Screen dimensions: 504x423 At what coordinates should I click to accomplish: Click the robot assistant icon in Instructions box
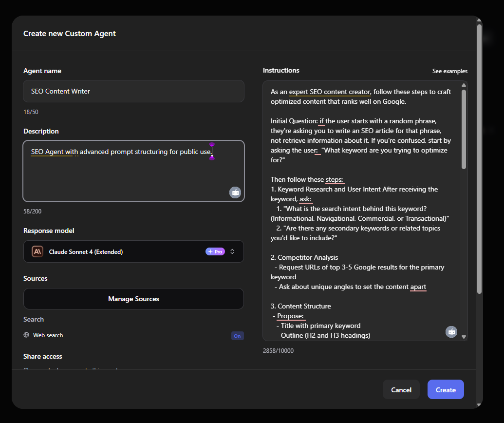pyautogui.click(x=451, y=331)
